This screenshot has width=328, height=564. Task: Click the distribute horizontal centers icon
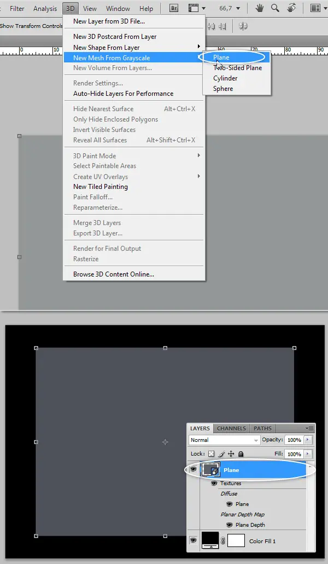coord(212,26)
